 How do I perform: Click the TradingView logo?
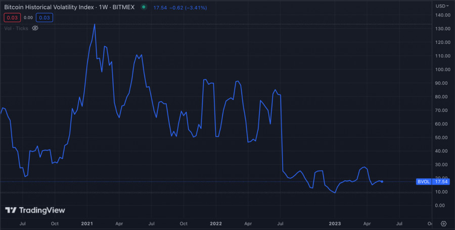(35, 210)
